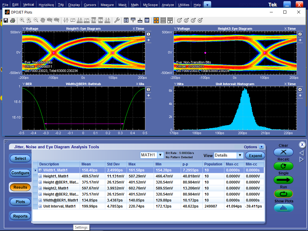Open the Vertical menu

pyautogui.click(x=28, y=5)
